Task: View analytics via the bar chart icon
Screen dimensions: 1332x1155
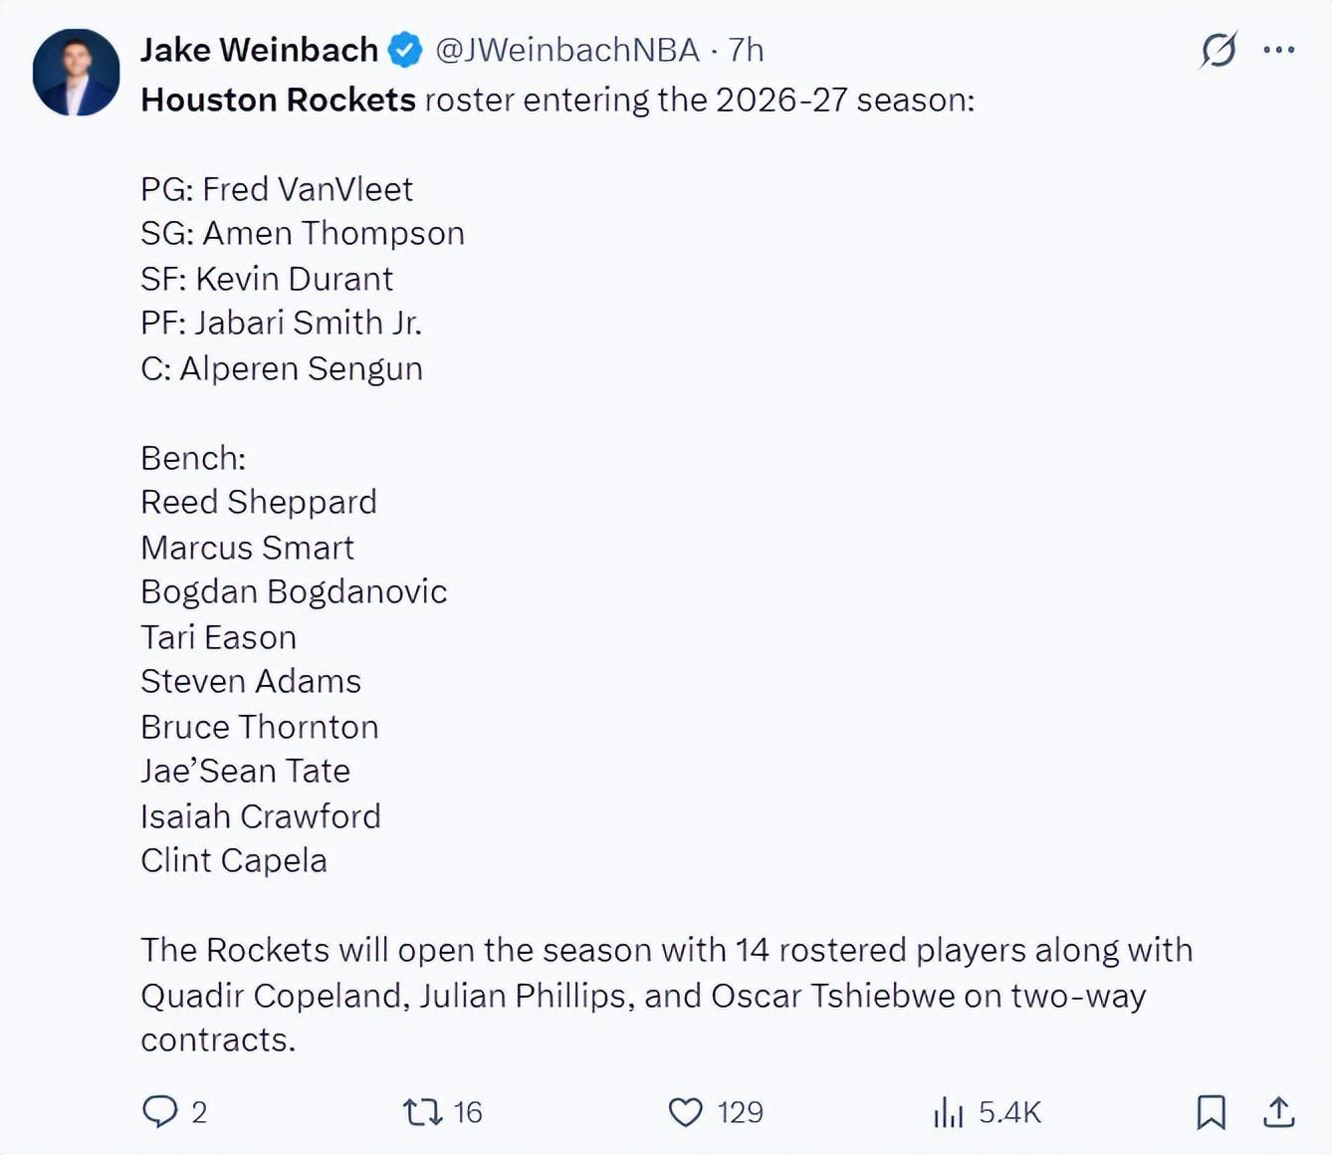Action: [948, 1111]
